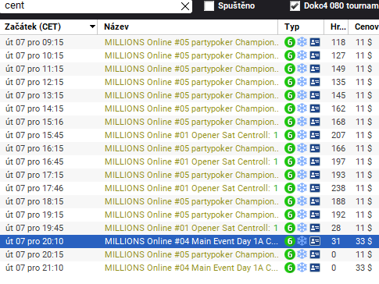Click ID card icon in 11:15 row
Image resolution: width=379 pixels, height=284 pixels.
[x=315, y=69]
